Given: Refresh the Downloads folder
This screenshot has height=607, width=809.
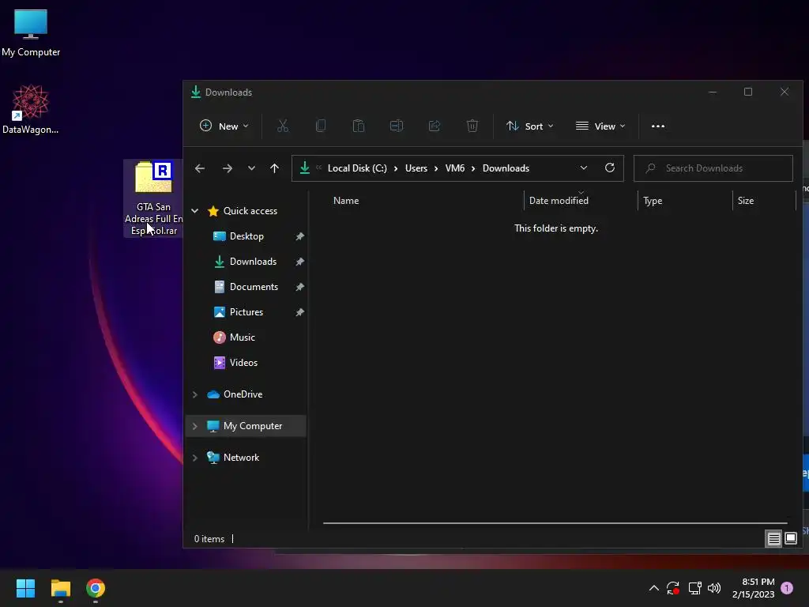Looking at the screenshot, I should tap(610, 168).
